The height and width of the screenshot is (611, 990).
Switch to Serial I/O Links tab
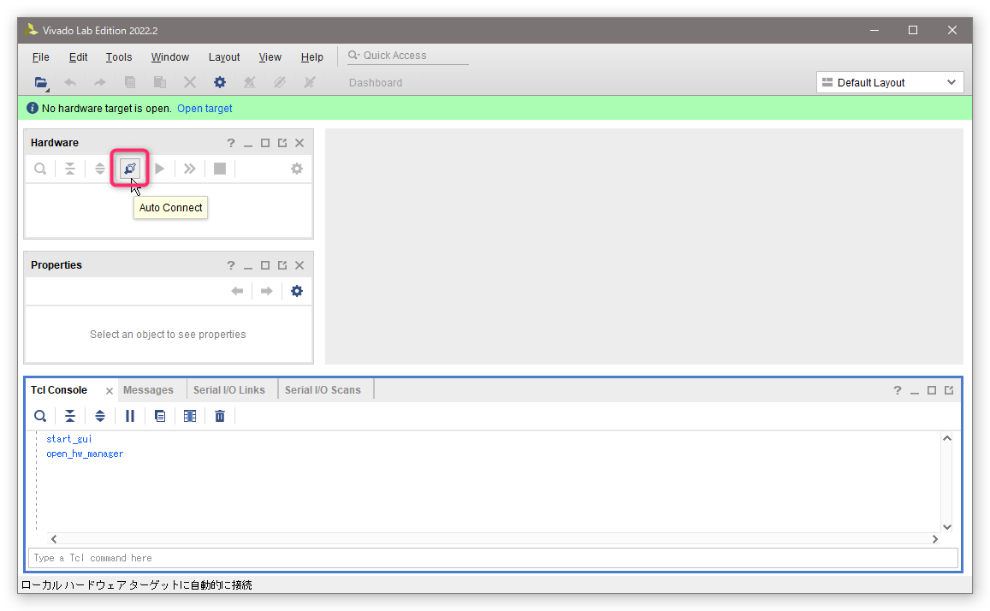click(228, 390)
